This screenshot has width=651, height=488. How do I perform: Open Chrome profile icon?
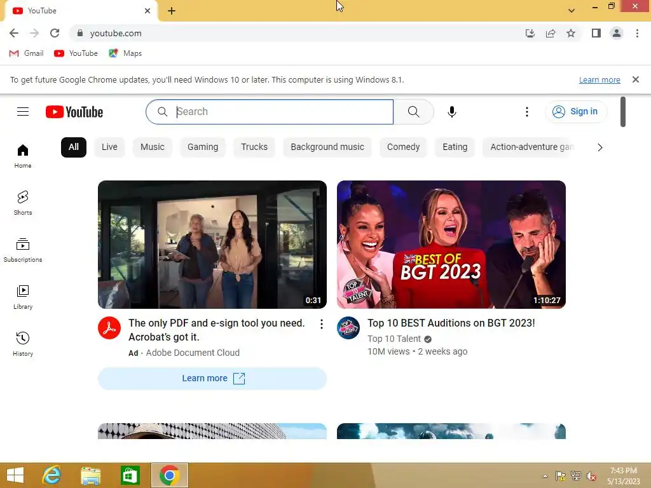(x=617, y=33)
